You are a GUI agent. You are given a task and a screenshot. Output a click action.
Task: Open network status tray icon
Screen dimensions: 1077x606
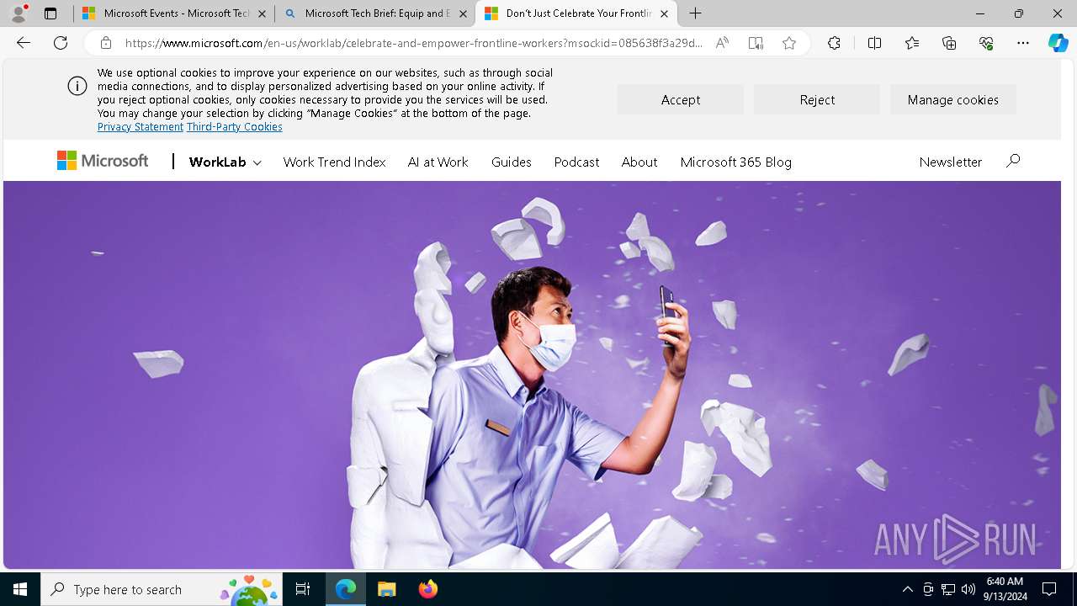(x=948, y=589)
